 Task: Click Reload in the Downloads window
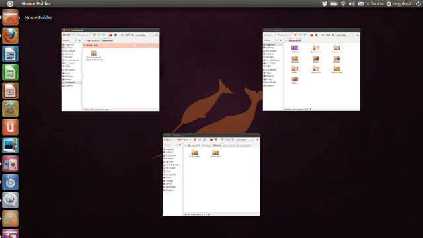click(x=104, y=35)
